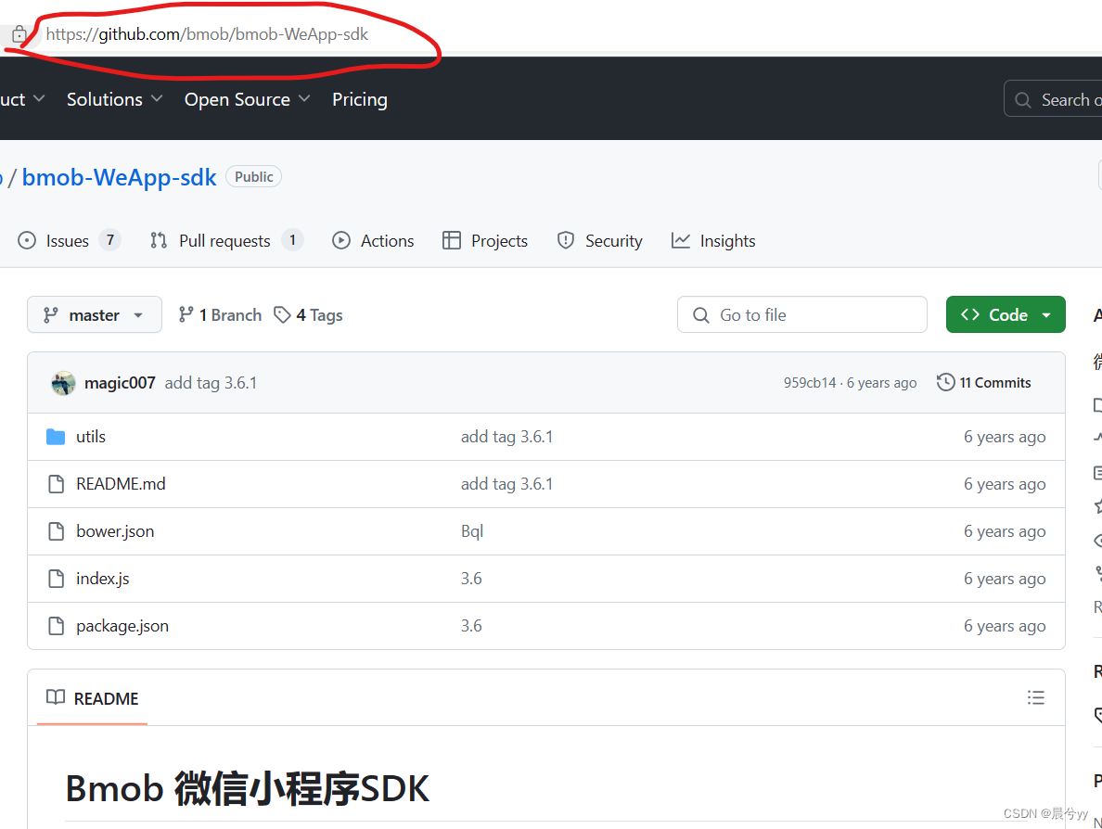Screen dimensions: 1102x829
Task: Click the Projects table icon
Action: pyautogui.click(x=451, y=241)
